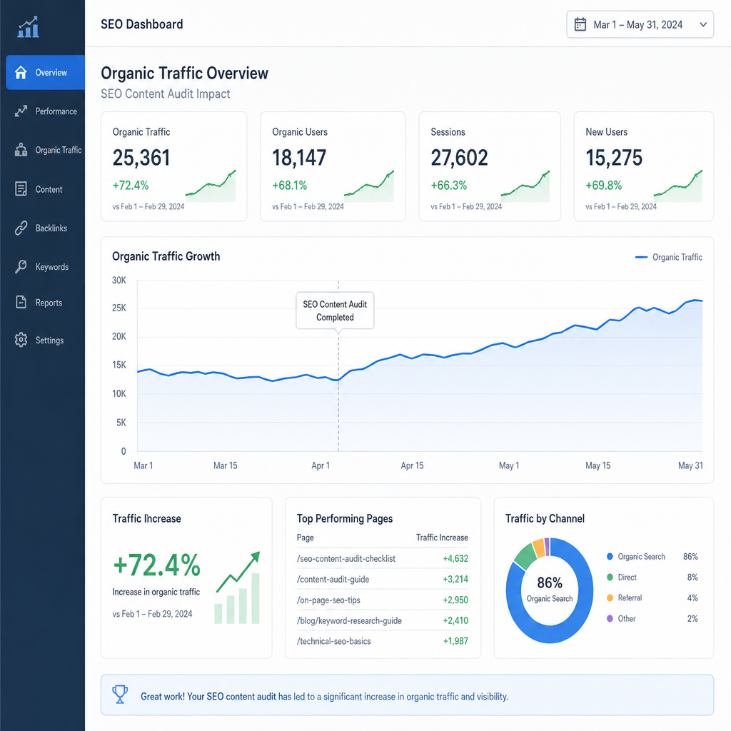Open the Mar 1 – May 31, 2024 date selector
Viewport: 731px width, 731px height.
click(640, 24)
